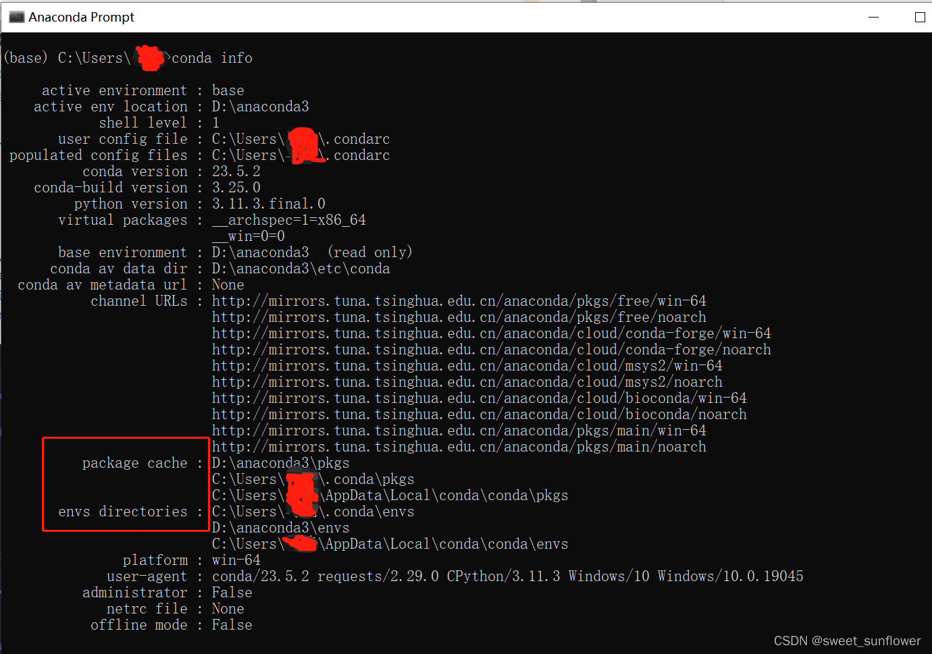Click the Anaconda Prompt window title text
Image resolution: width=932 pixels, height=654 pixels.
(x=81, y=17)
